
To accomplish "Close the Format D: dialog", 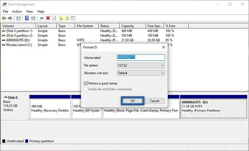I will click(163, 47).
